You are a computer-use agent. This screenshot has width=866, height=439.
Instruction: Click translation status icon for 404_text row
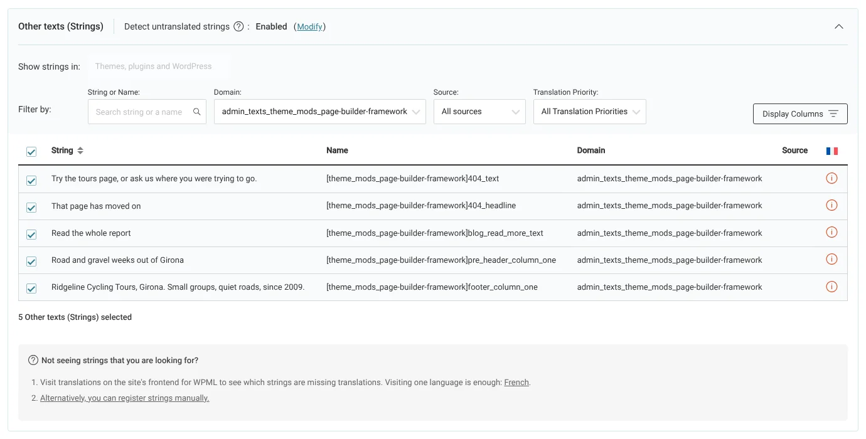[x=831, y=178]
